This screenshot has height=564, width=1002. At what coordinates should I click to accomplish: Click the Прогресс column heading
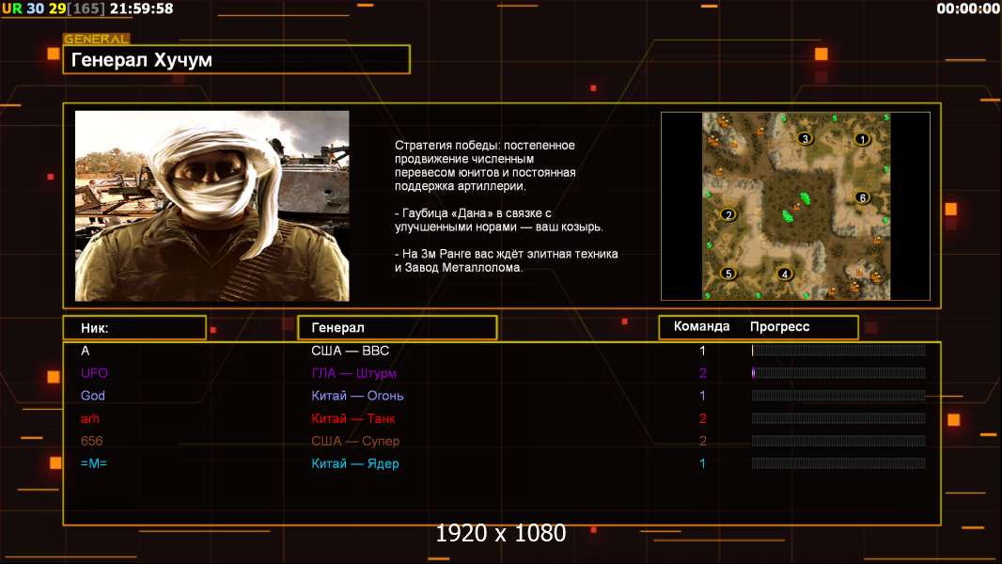(x=780, y=327)
